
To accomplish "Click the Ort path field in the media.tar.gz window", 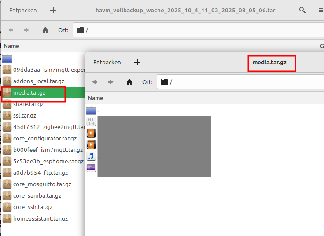I will 240,82.
